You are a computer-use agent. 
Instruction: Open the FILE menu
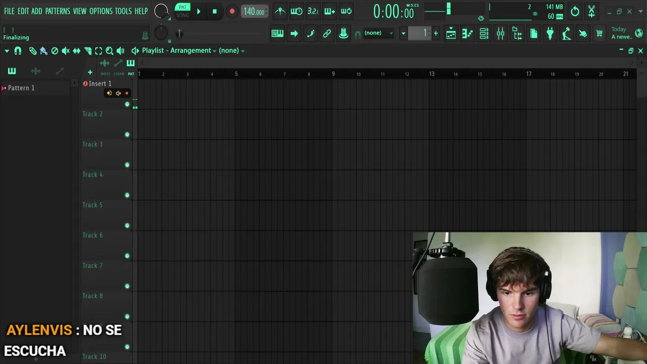click(9, 11)
